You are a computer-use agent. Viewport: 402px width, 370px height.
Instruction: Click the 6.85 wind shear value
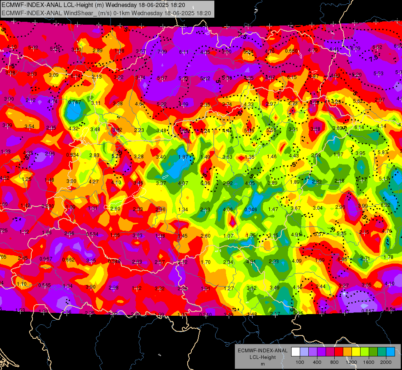[x=342, y=259]
